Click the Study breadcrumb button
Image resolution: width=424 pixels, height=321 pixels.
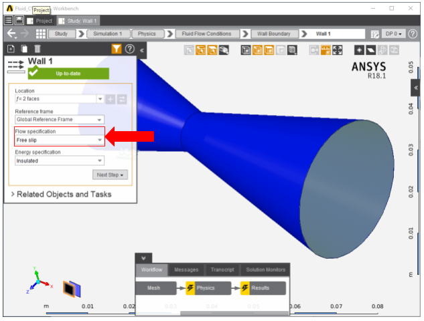pos(61,33)
